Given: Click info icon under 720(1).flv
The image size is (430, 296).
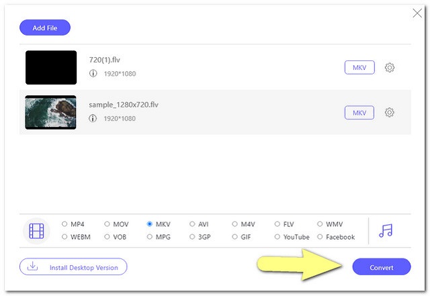Looking at the screenshot, I should tap(93, 74).
